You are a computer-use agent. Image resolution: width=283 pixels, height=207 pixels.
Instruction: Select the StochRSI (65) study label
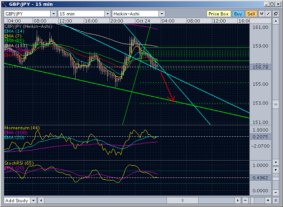click(x=19, y=163)
